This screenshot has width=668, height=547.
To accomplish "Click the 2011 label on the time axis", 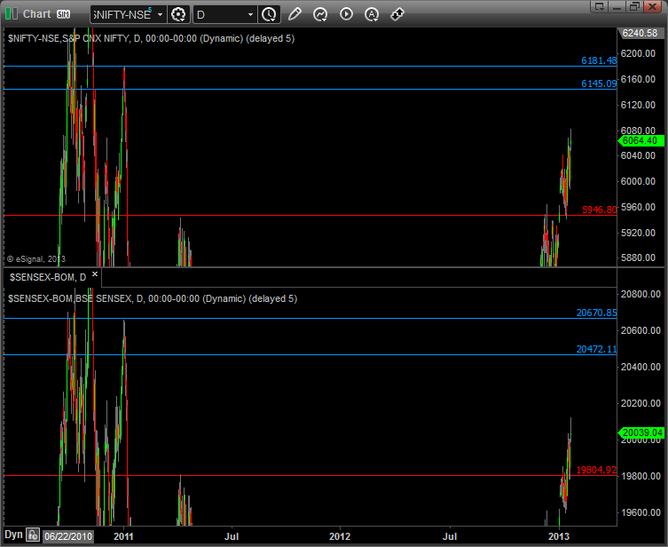I will click(x=123, y=536).
